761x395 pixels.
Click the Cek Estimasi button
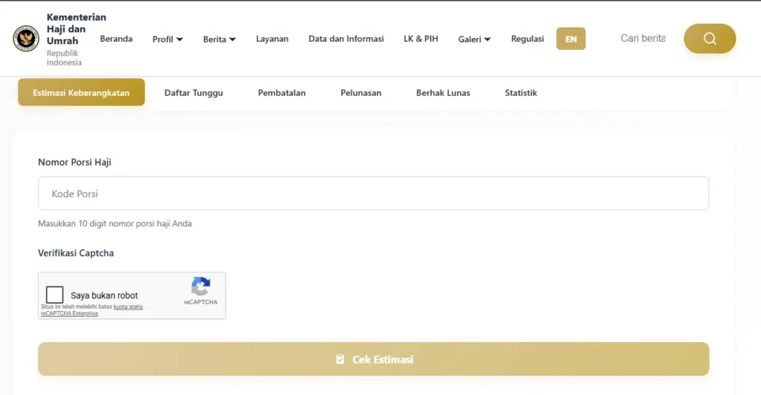pos(373,359)
